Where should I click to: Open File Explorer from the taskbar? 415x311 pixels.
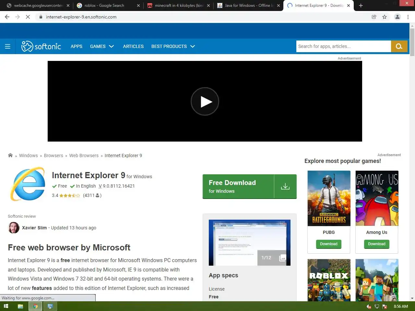pyautogui.click(x=20, y=306)
